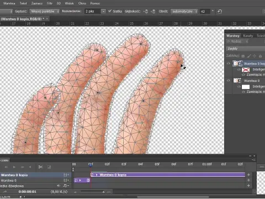Switch to the Kanały panel tab
The width and height of the screenshot is (265, 199).
point(248,36)
